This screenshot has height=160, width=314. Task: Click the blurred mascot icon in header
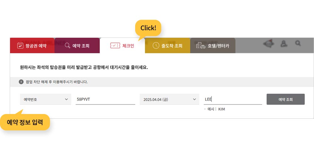[268, 43]
